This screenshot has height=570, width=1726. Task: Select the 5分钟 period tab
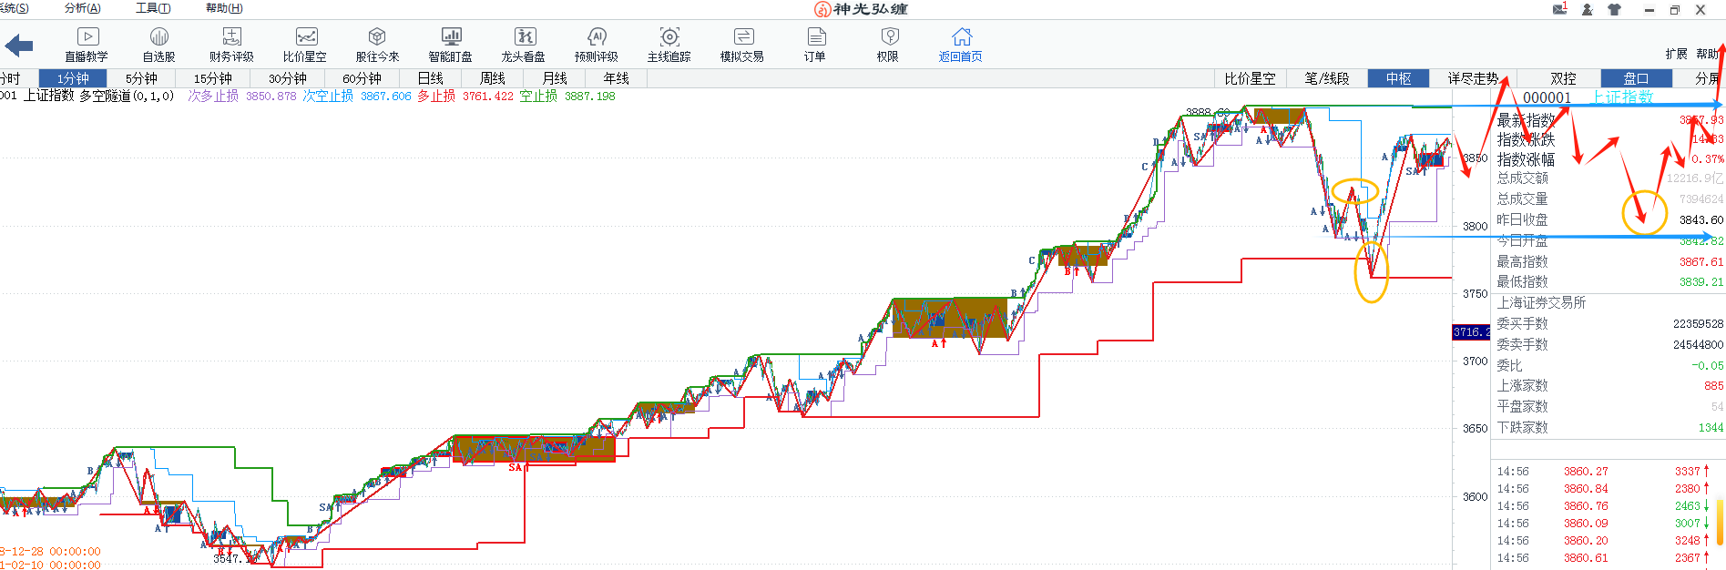(x=141, y=78)
